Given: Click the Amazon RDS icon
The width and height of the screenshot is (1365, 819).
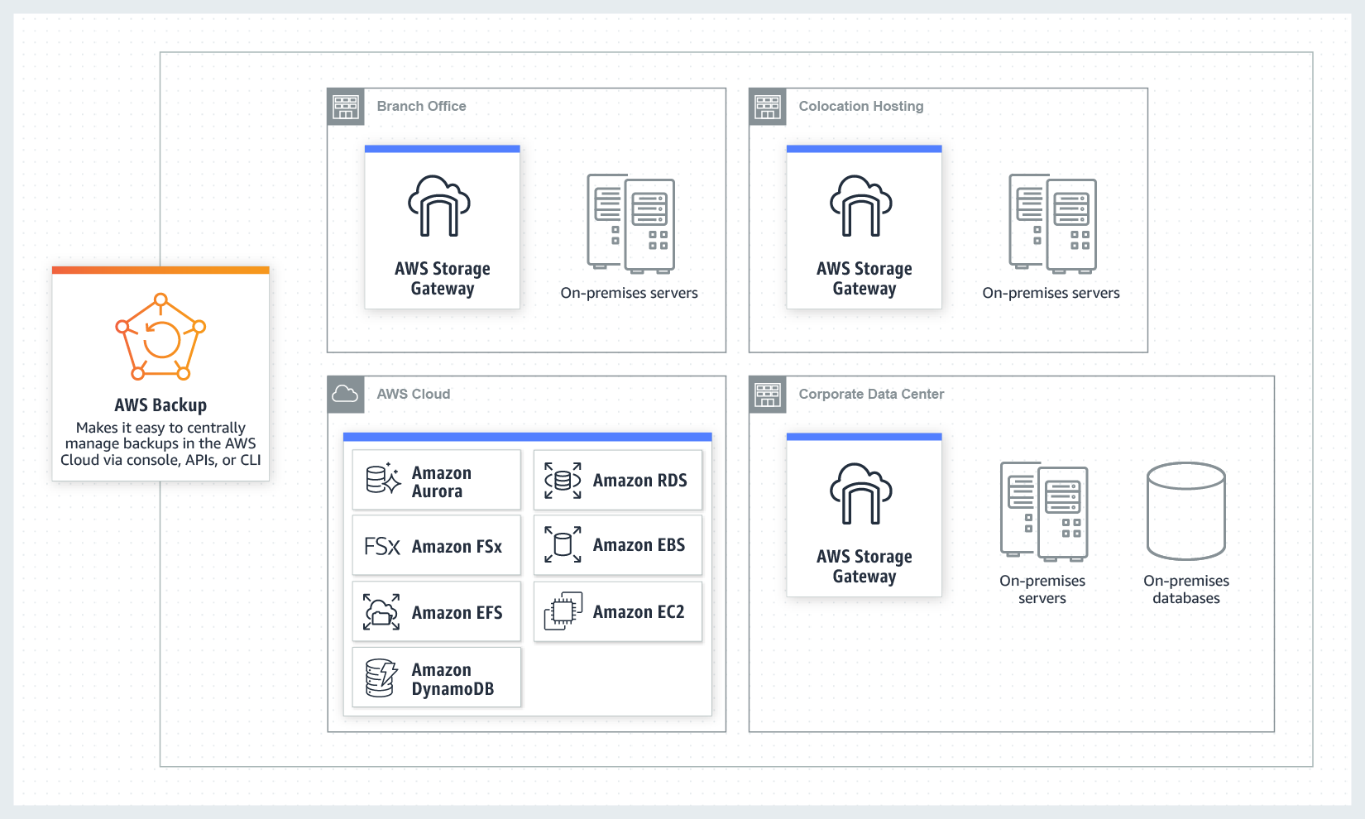Looking at the screenshot, I should click(563, 480).
